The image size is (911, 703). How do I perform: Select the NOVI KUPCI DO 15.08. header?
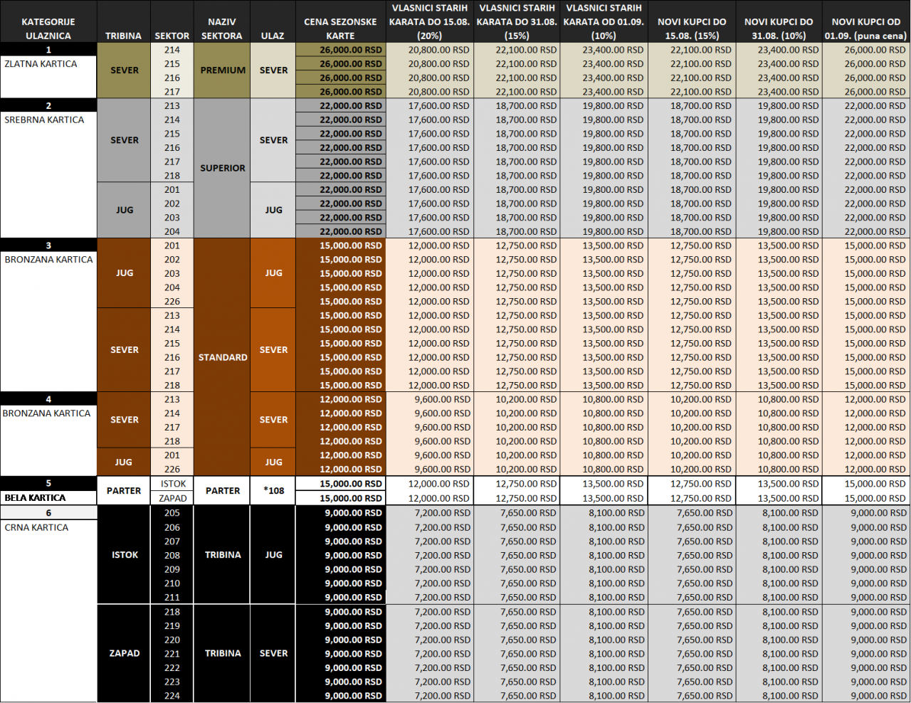(x=691, y=28)
